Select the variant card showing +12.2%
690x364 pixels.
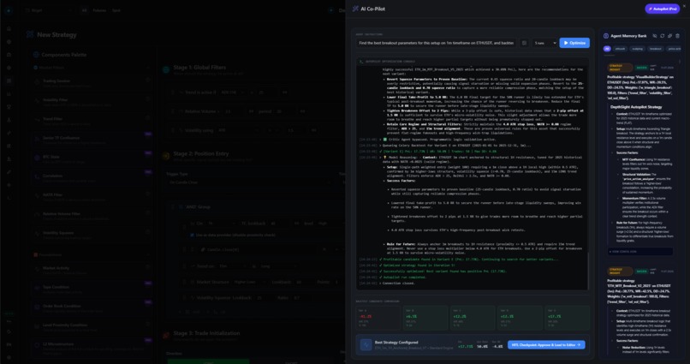(473, 319)
